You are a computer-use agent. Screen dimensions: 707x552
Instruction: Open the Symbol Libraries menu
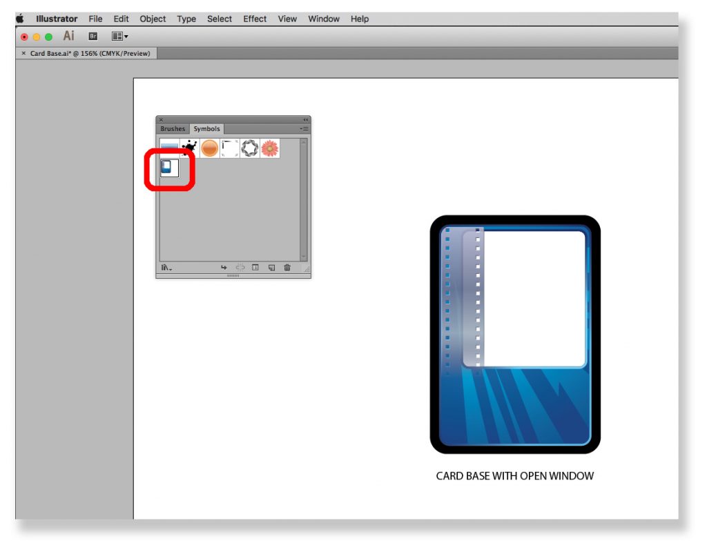(166, 268)
